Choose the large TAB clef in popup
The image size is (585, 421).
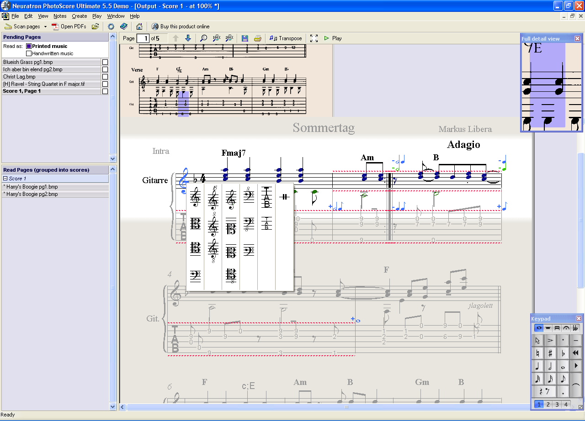click(x=267, y=197)
